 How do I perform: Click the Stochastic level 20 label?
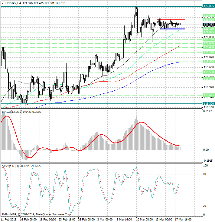(204, 206)
